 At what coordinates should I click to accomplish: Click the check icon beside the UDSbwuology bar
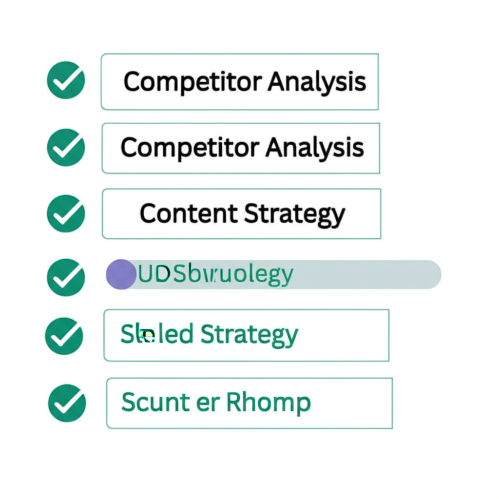pyautogui.click(x=66, y=277)
